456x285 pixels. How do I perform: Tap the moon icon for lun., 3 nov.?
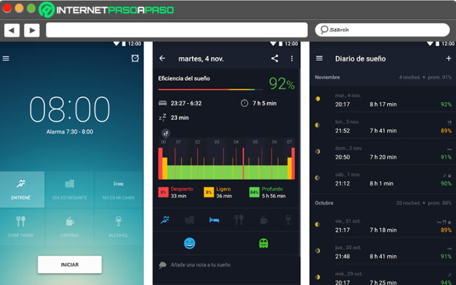point(318,125)
